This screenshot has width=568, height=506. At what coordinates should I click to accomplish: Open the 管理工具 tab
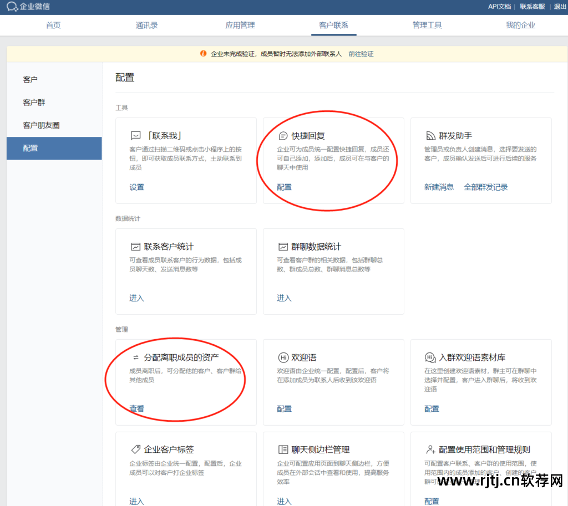[x=427, y=25]
